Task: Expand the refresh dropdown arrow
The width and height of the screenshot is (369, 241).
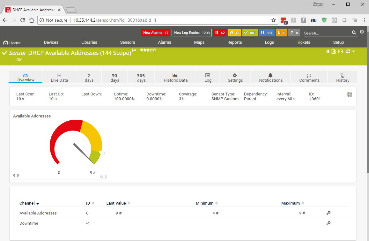Action: click(353, 52)
